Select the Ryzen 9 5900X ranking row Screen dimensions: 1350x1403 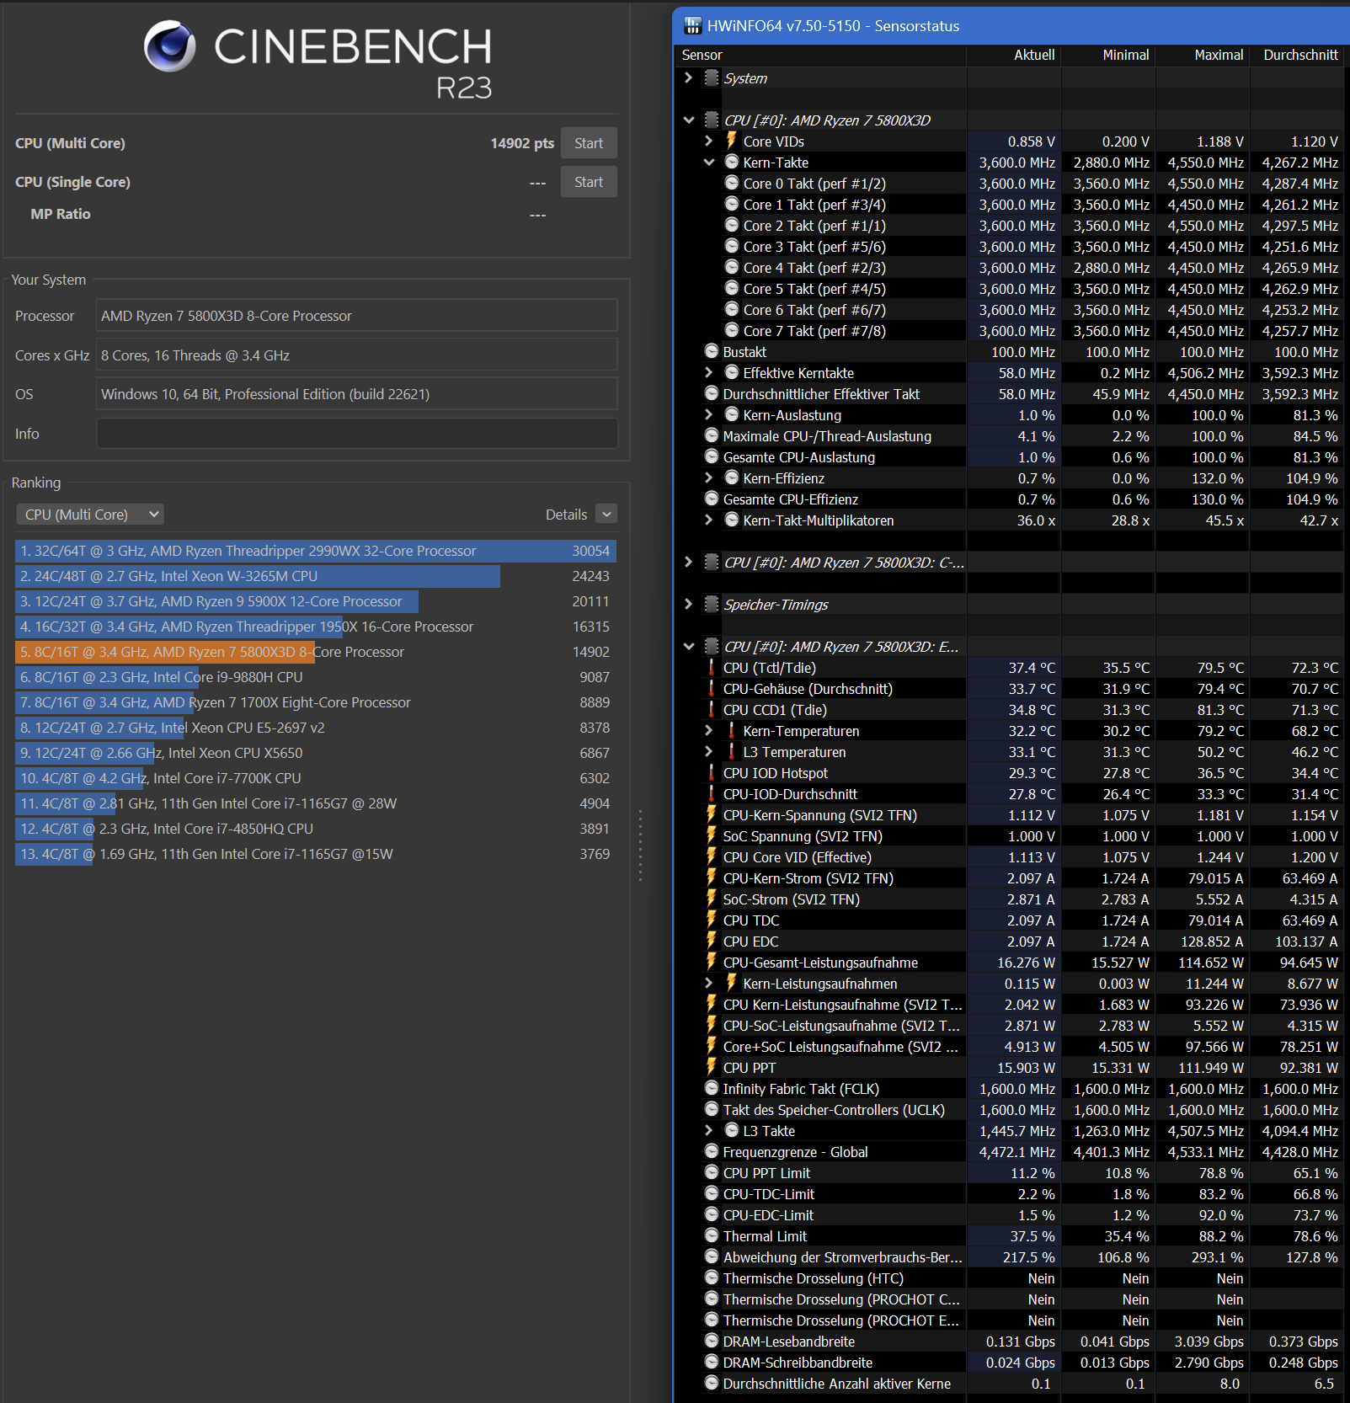point(316,601)
